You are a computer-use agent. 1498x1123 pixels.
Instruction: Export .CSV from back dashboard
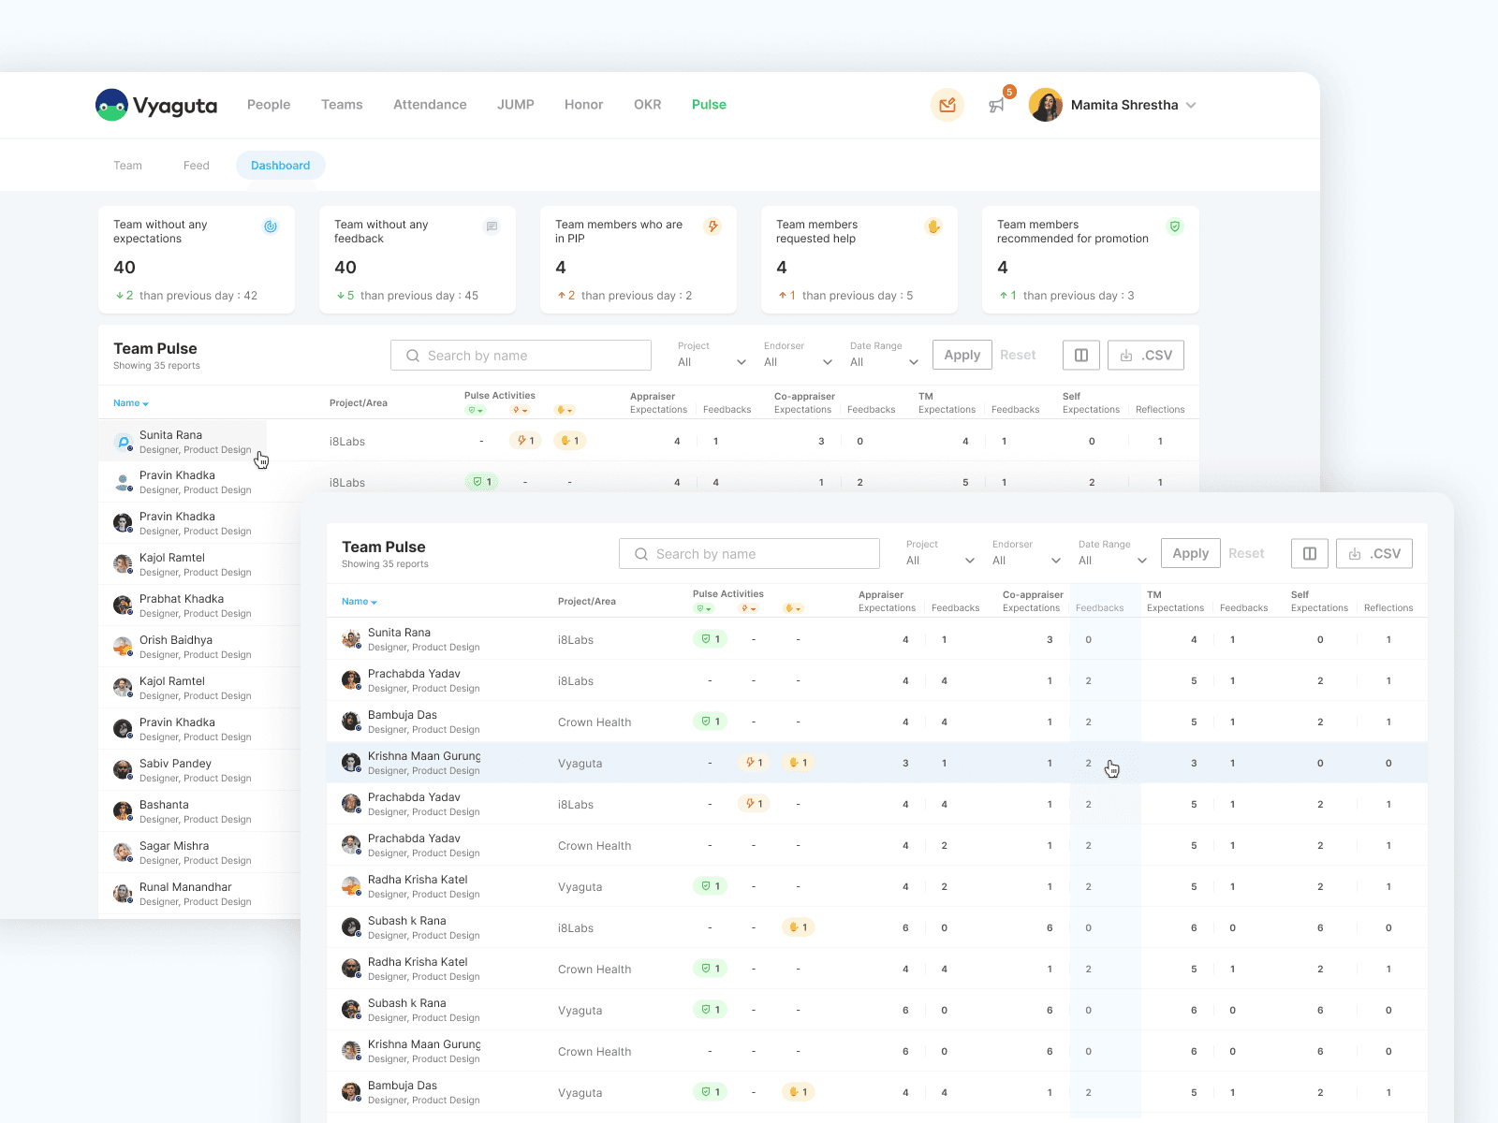click(x=1146, y=355)
